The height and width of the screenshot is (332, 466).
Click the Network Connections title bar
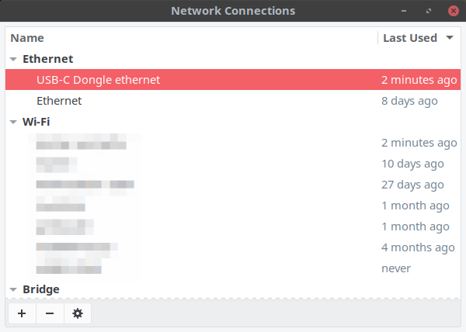click(233, 11)
